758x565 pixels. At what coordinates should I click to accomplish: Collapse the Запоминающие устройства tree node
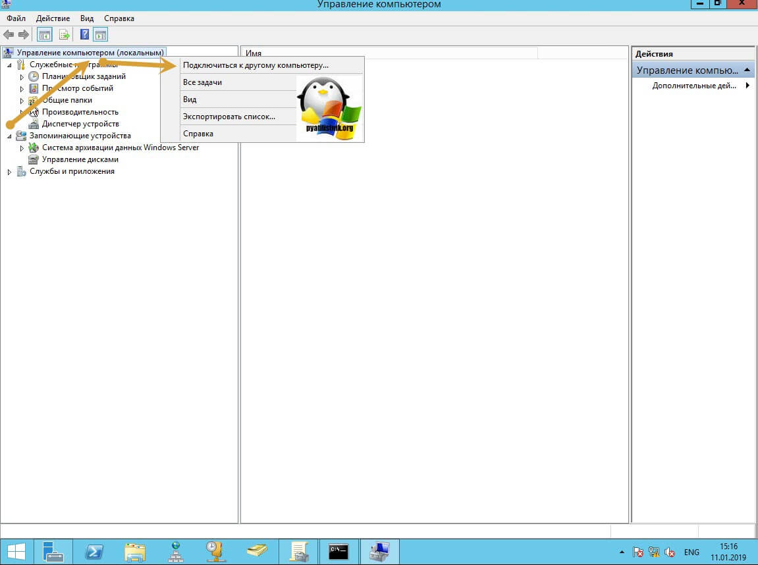[x=9, y=136]
